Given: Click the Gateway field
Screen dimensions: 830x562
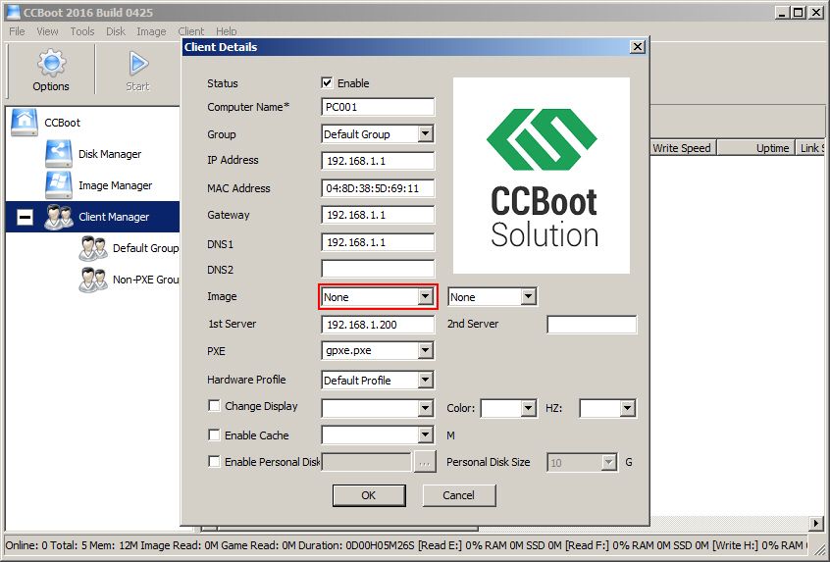Looking at the screenshot, I should (x=378, y=215).
